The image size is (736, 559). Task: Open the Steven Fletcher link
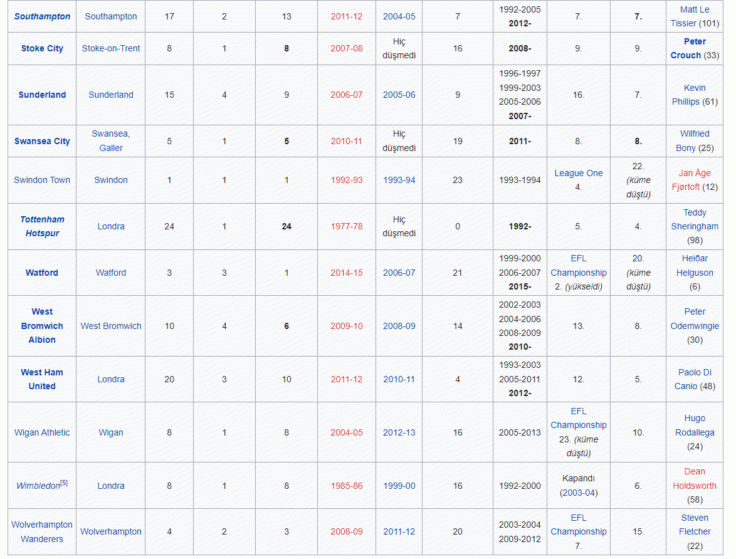pyautogui.click(x=695, y=525)
